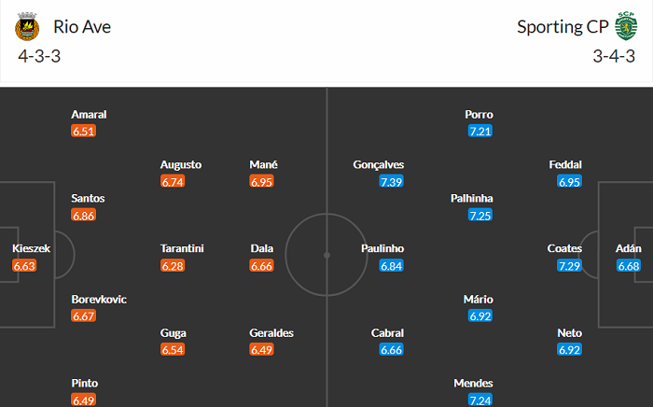Open the Sporting CP team name link
The image size is (653, 407).
coord(563,26)
